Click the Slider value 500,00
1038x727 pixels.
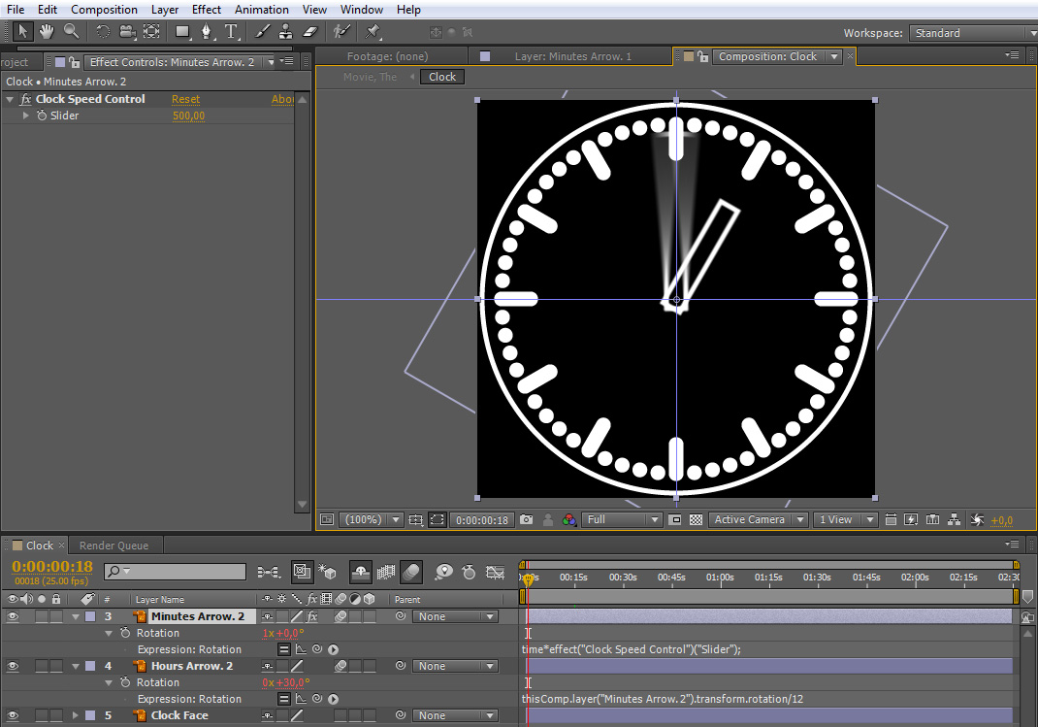click(x=188, y=116)
